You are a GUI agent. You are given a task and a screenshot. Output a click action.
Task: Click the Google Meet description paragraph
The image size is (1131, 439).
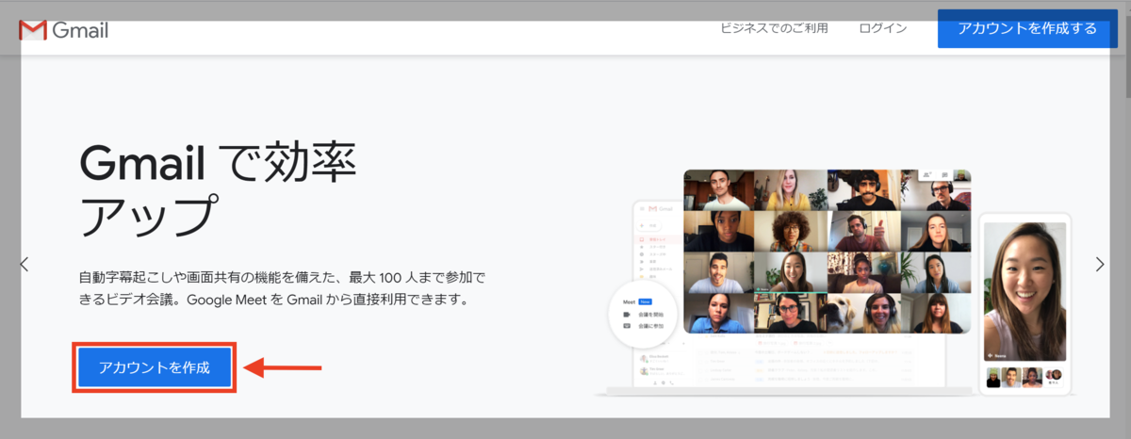coord(283,289)
